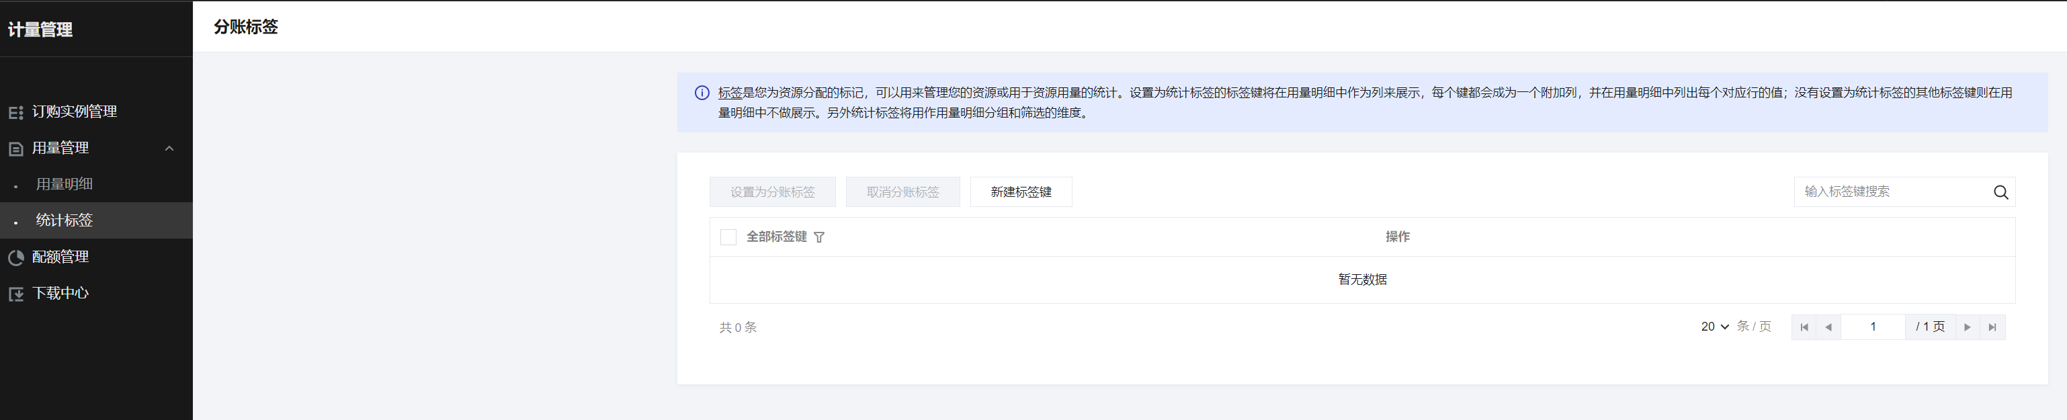Open 用量明细 in the sidebar
2067x420 pixels.
coord(65,184)
